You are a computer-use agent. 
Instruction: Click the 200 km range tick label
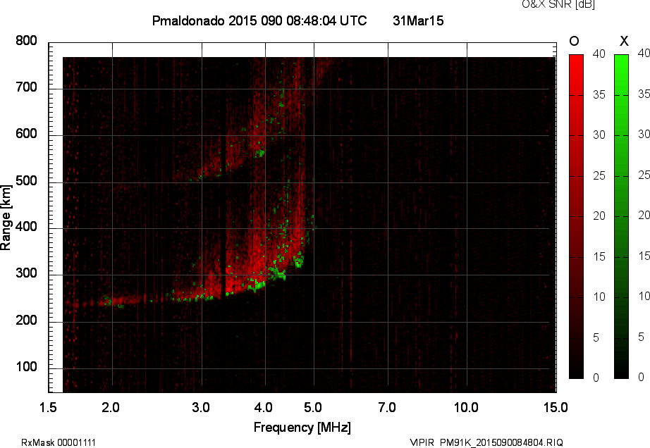(x=26, y=321)
